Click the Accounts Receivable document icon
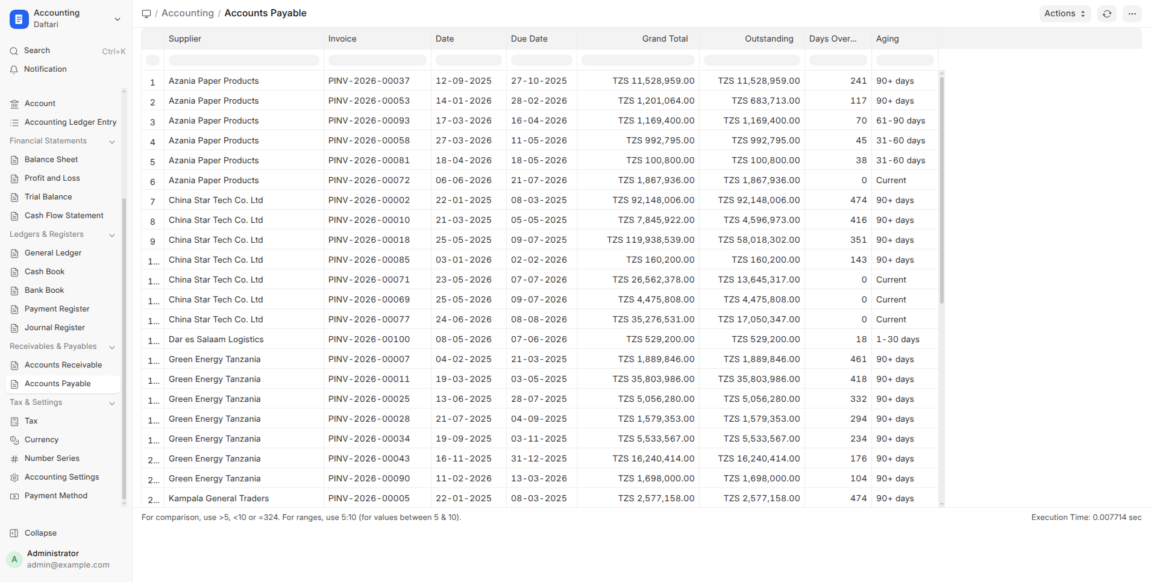1157x582 pixels. click(14, 366)
